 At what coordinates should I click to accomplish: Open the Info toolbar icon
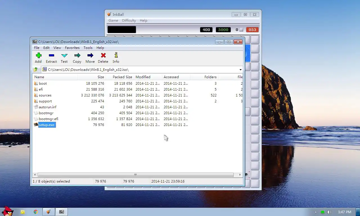click(x=116, y=55)
